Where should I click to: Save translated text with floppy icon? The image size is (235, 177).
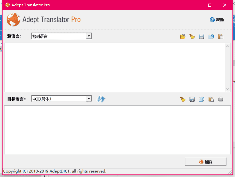(x=192, y=99)
